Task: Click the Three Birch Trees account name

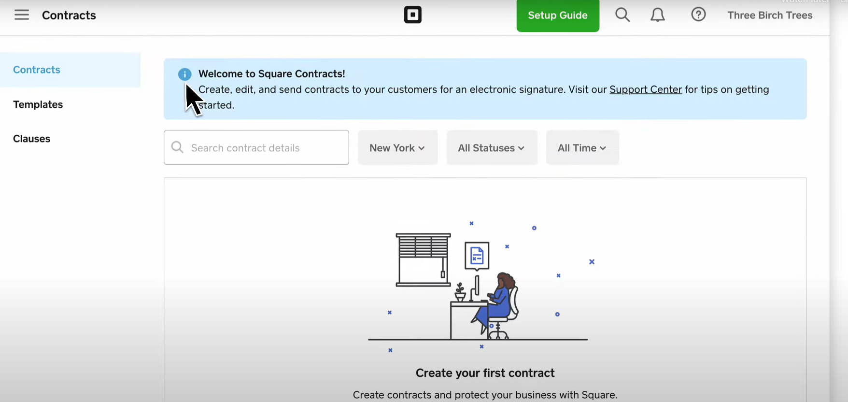Action: [770, 15]
